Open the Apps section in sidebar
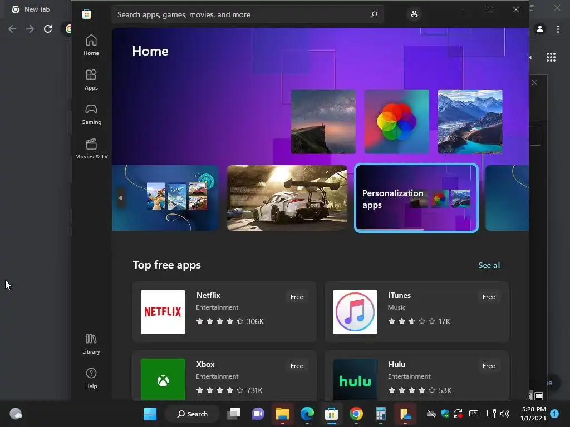 (x=91, y=80)
